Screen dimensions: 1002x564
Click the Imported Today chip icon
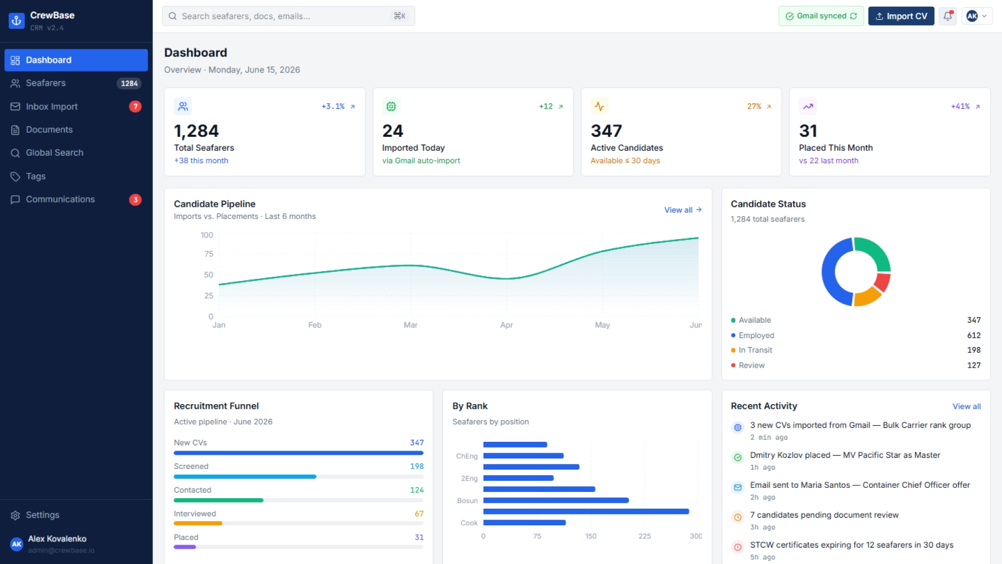[391, 107]
